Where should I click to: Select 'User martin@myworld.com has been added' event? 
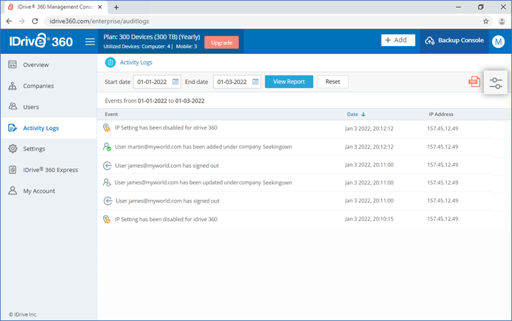(x=203, y=147)
